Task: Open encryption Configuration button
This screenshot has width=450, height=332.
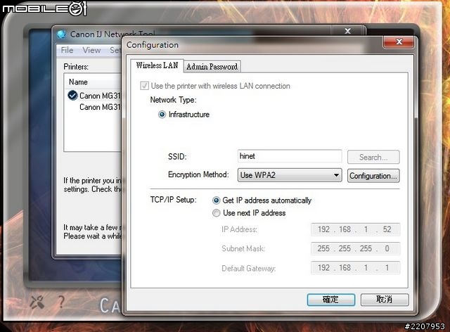Action: (373, 175)
